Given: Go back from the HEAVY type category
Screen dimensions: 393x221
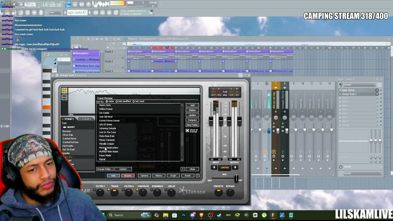Looking at the screenshot, I should 64,127.
